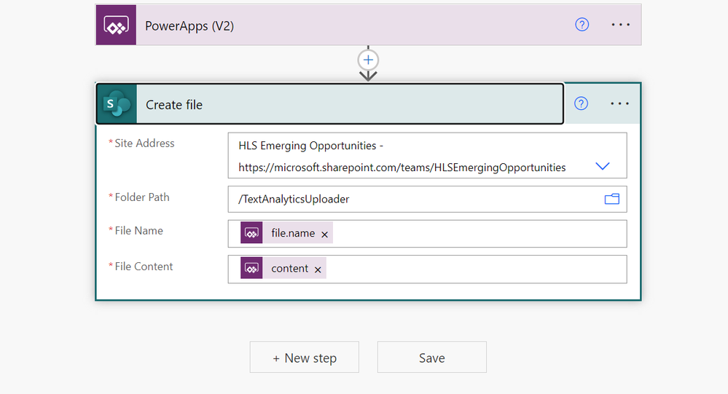Click the PowerApps trigger icon

coord(116,25)
